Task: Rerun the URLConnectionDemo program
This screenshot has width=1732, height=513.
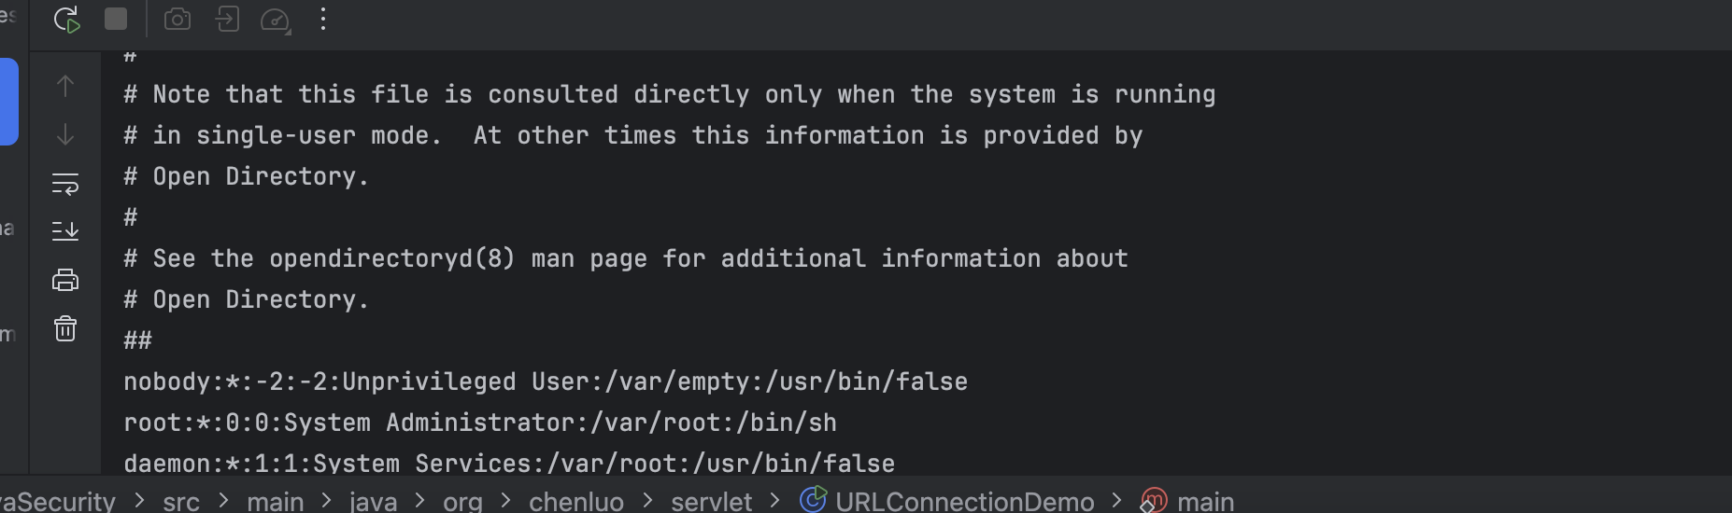Action: pyautogui.click(x=66, y=20)
